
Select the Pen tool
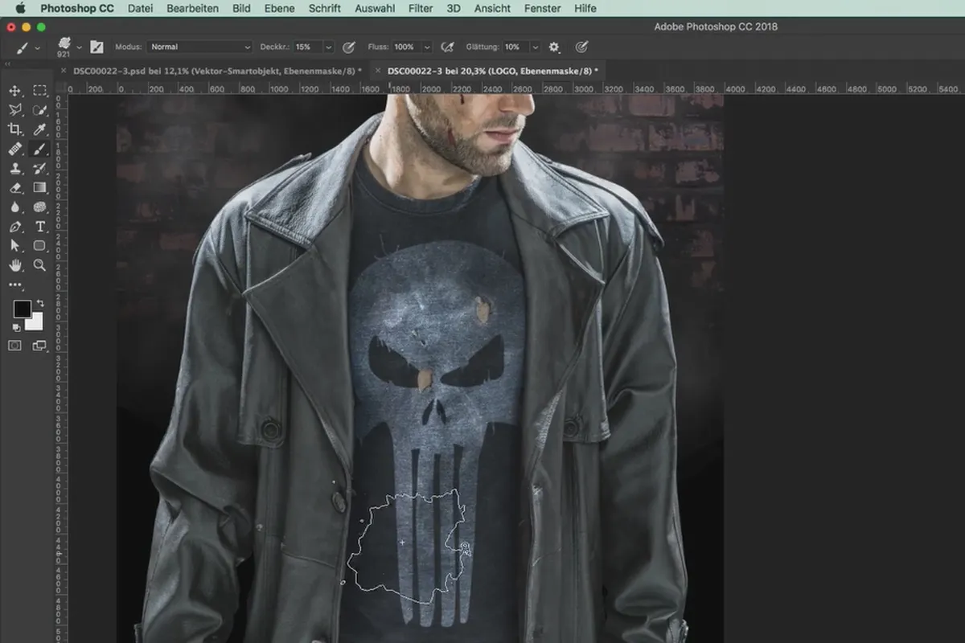(x=14, y=227)
